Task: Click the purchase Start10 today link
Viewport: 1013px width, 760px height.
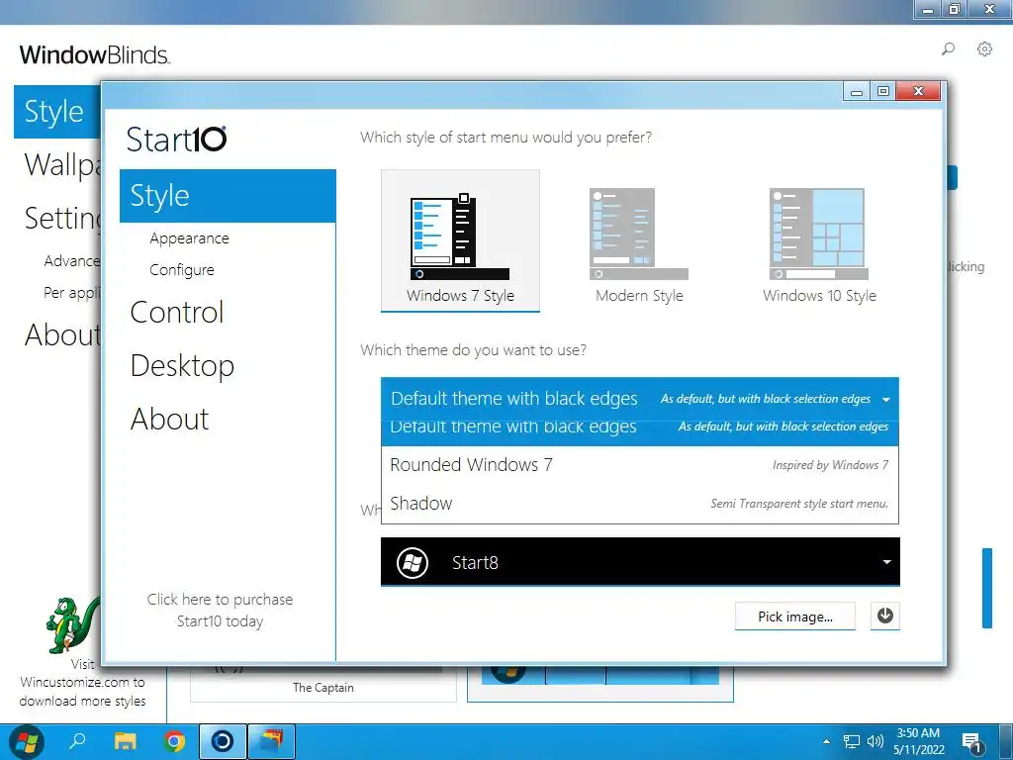Action: pos(220,610)
